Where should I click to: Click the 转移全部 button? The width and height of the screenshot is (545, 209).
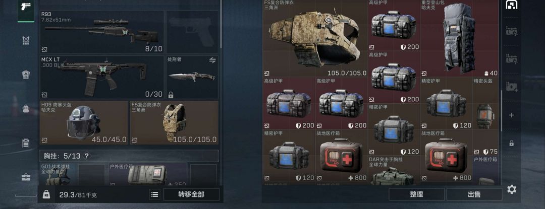click(x=192, y=194)
